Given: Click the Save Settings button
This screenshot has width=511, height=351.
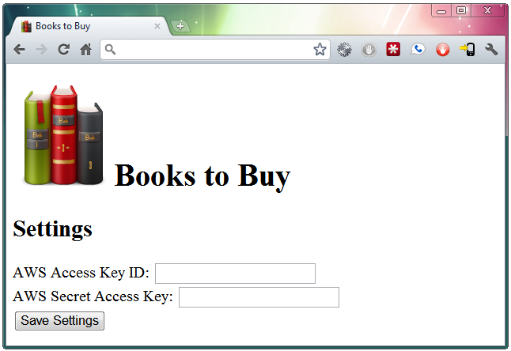Looking at the screenshot, I should tap(59, 321).
